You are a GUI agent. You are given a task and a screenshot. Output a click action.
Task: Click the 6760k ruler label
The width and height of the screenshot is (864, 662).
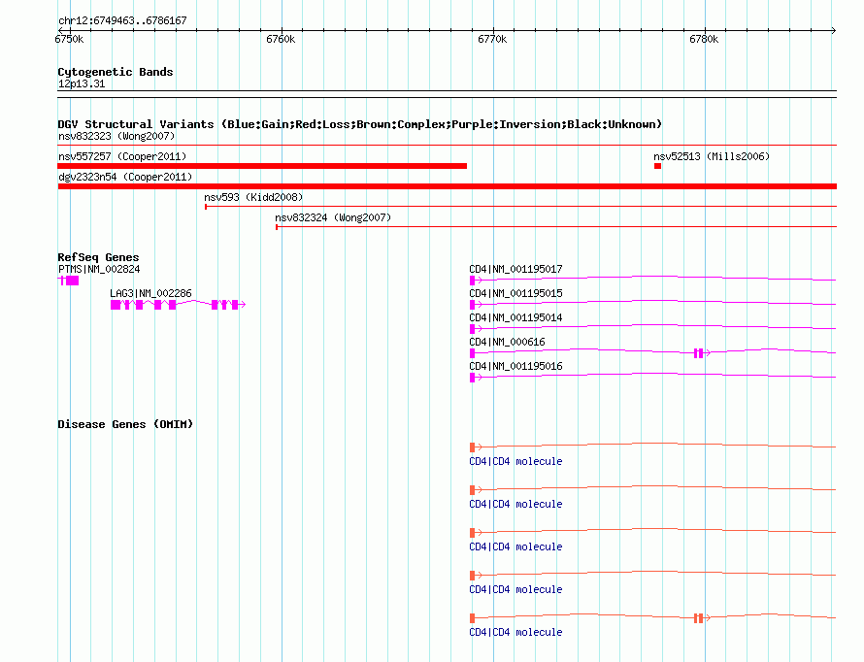[x=281, y=39]
